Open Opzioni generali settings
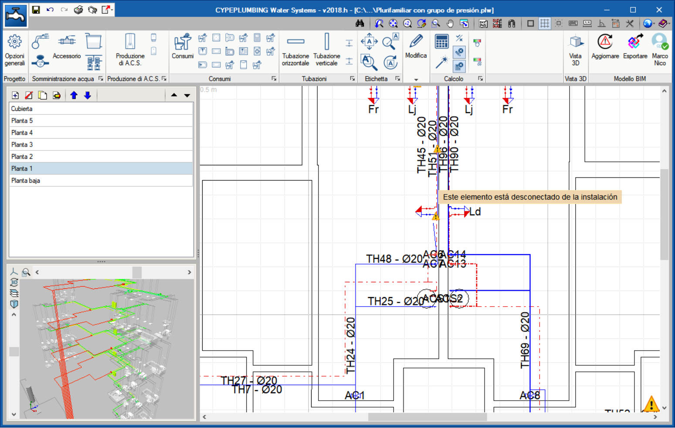Viewport: 675px width, 428px height. coord(15,51)
